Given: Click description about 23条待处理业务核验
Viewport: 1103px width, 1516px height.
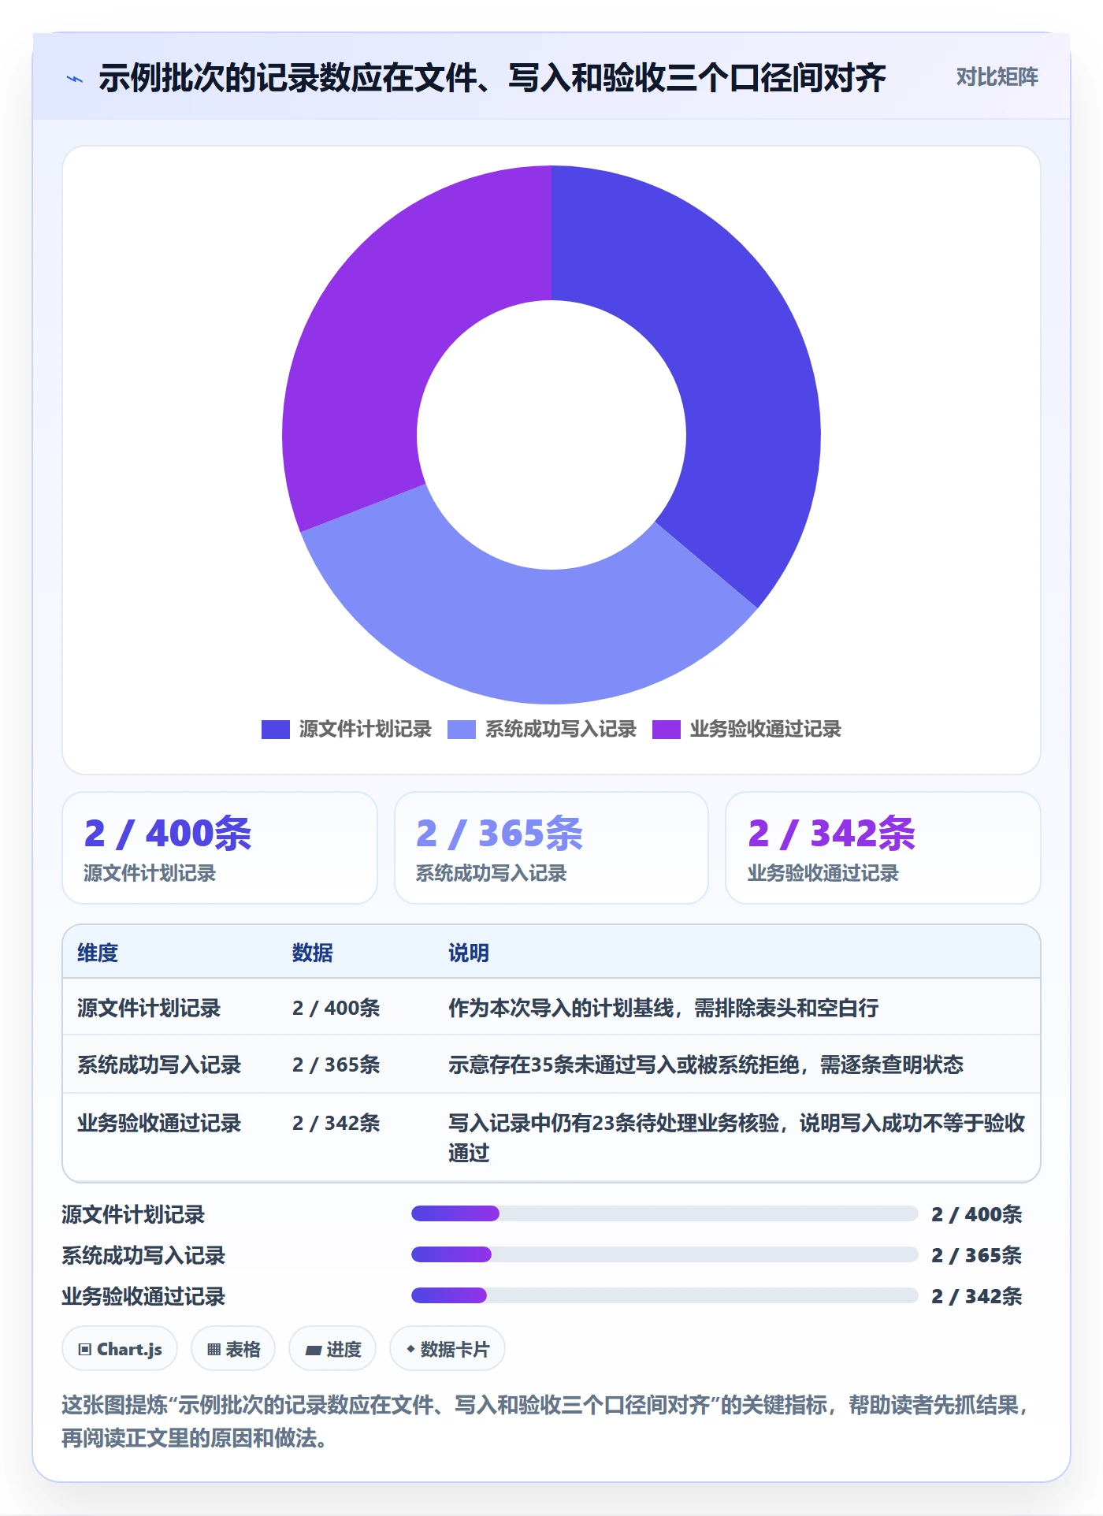Looking at the screenshot, I should (737, 1138).
